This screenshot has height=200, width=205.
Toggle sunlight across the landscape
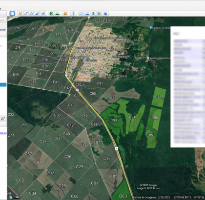coord(57,13)
